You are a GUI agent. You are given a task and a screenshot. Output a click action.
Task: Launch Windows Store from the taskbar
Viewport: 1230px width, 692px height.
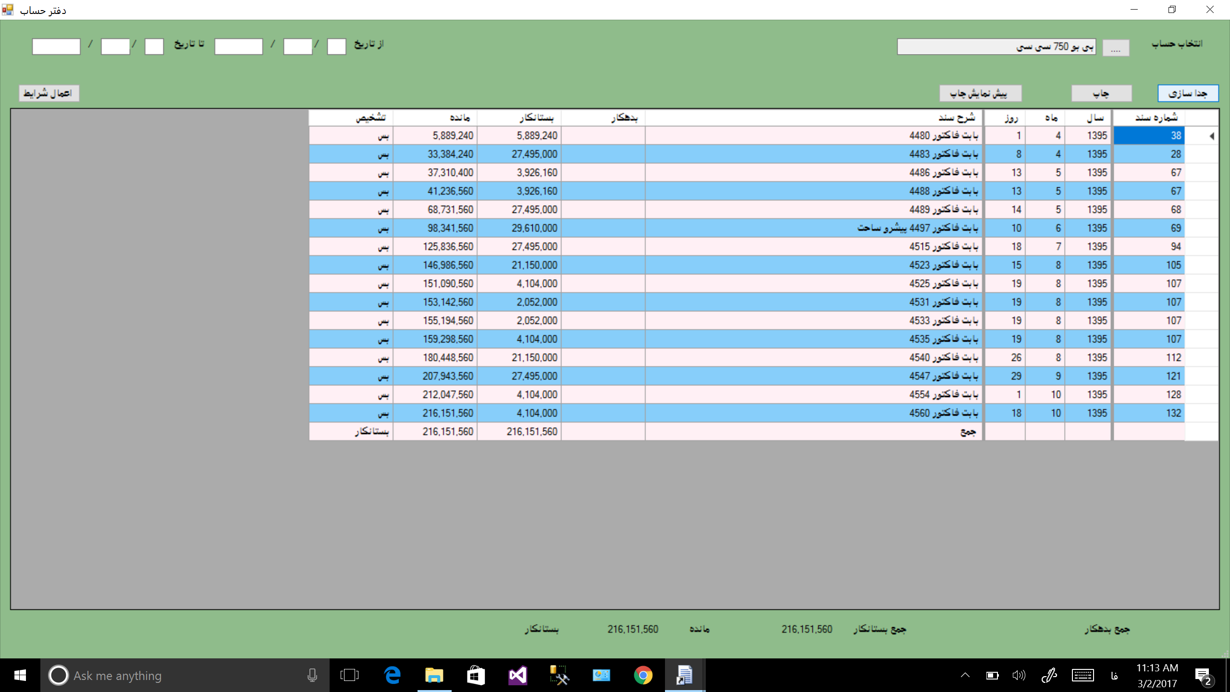click(x=476, y=675)
